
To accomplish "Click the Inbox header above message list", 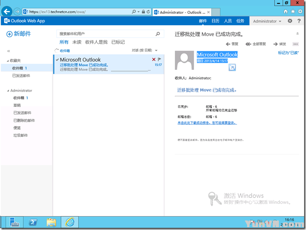I will pyautogui.click(x=65, y=51).
